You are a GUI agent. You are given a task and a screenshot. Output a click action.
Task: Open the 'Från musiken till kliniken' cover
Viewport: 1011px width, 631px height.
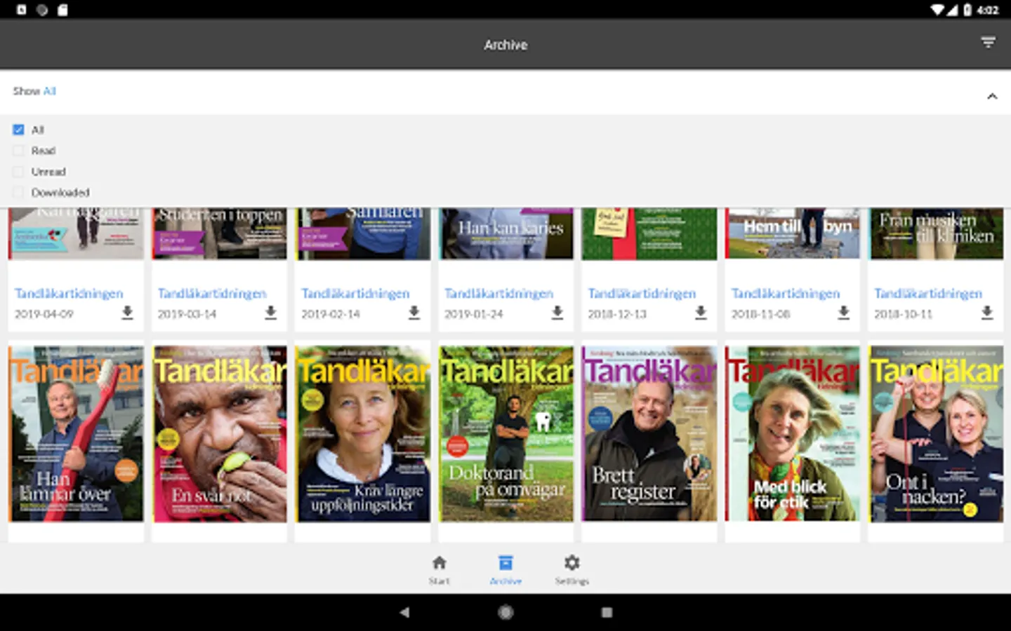point(936,233)
